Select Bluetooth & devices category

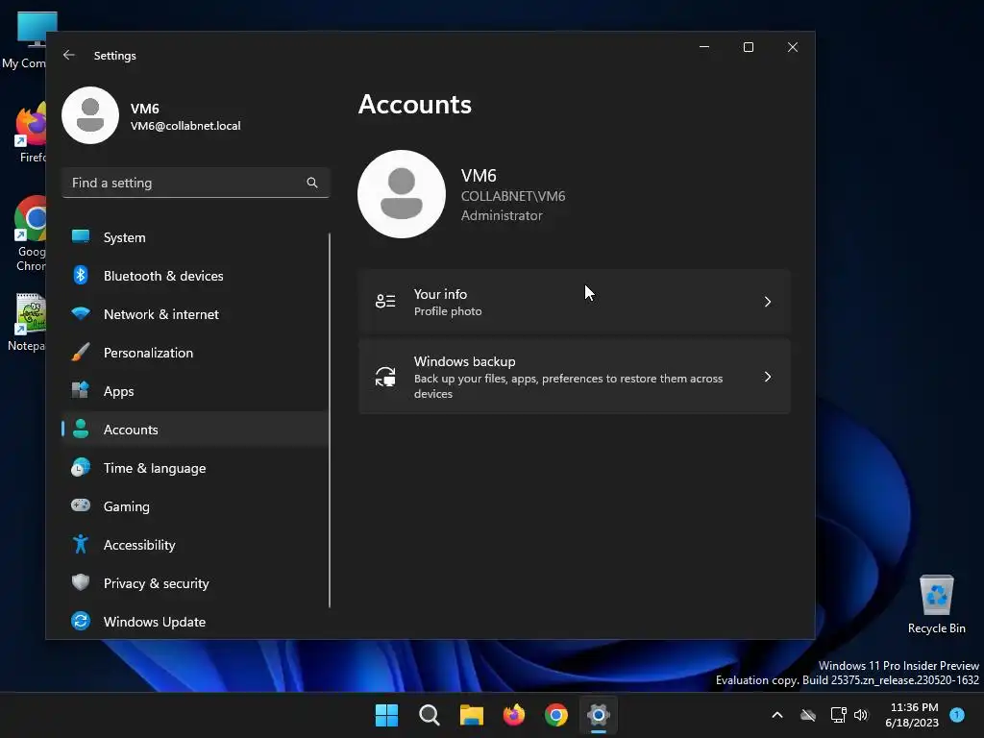[195, 276]
